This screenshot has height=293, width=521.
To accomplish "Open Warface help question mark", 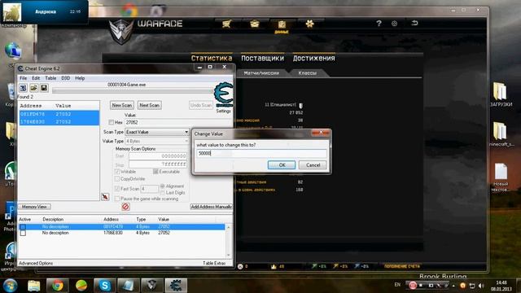I will pyautogui.click(x=379, y=24).
